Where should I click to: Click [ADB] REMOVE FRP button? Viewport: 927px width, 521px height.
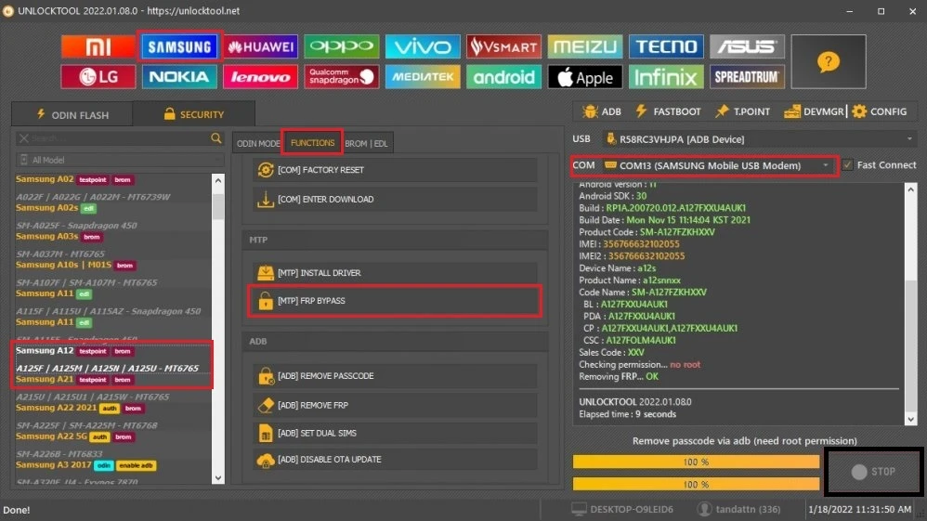tap(395, 405)
